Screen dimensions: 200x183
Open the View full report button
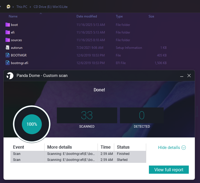point(169,170)
